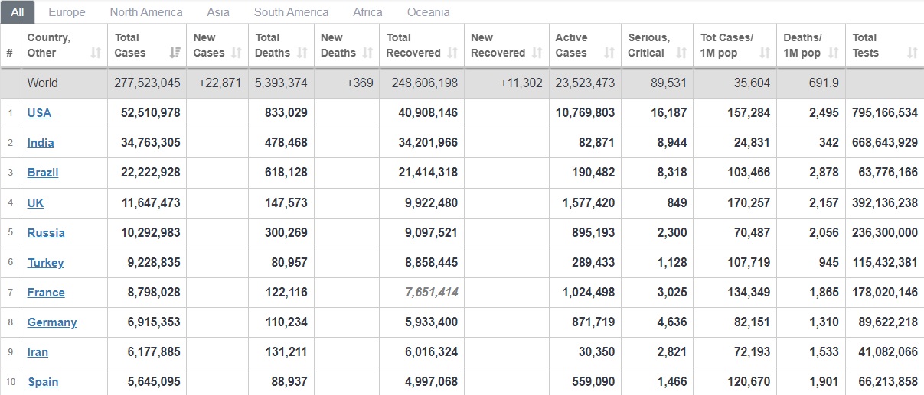Screen dimensions: 924x395
Task: Click Iran total tests 41,082,066
Action: pyautogui.click(x=888, y=352)
